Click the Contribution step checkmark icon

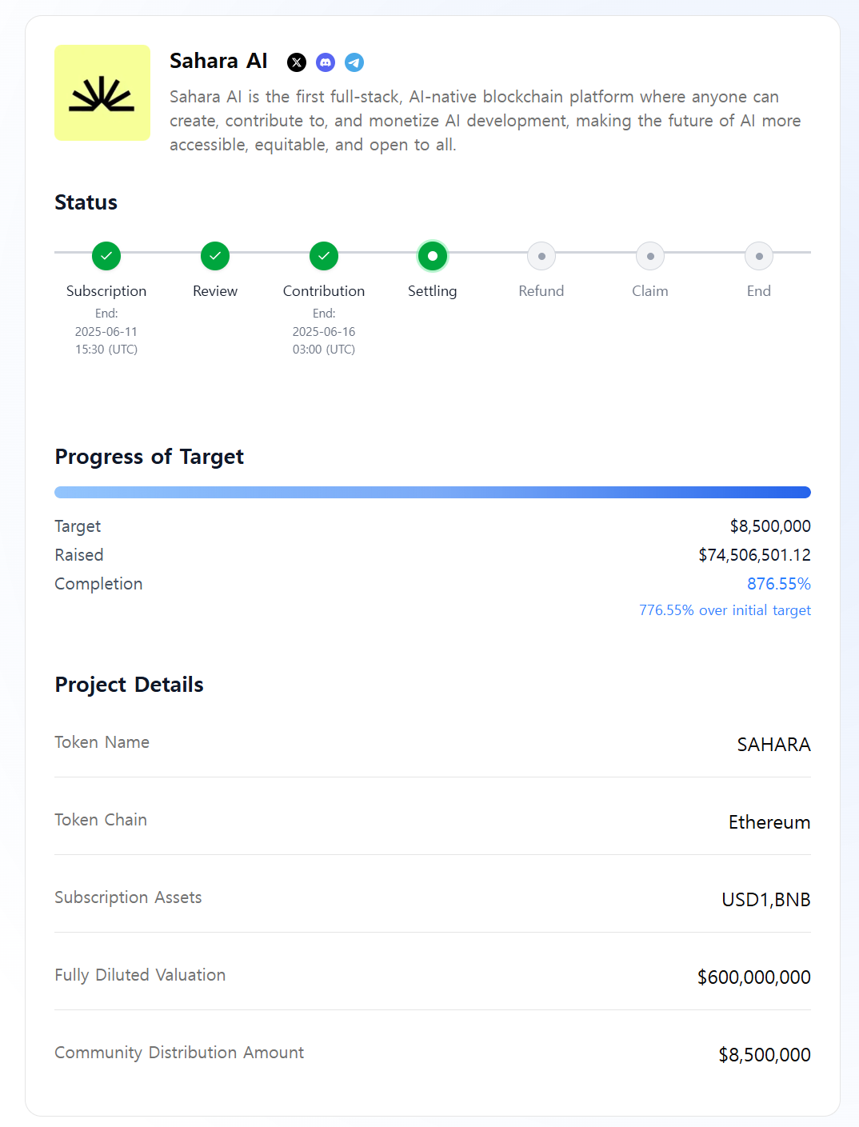(324, 256)
